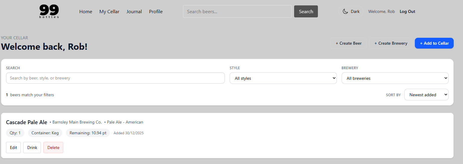This screenshot has height=164, width=463.
Task: Open My Cellar in the navigation
Action: (109, 12)
